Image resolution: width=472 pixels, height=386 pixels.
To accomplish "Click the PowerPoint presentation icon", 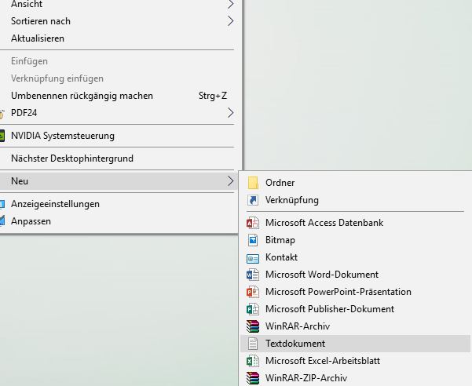I will coord(253,292).
